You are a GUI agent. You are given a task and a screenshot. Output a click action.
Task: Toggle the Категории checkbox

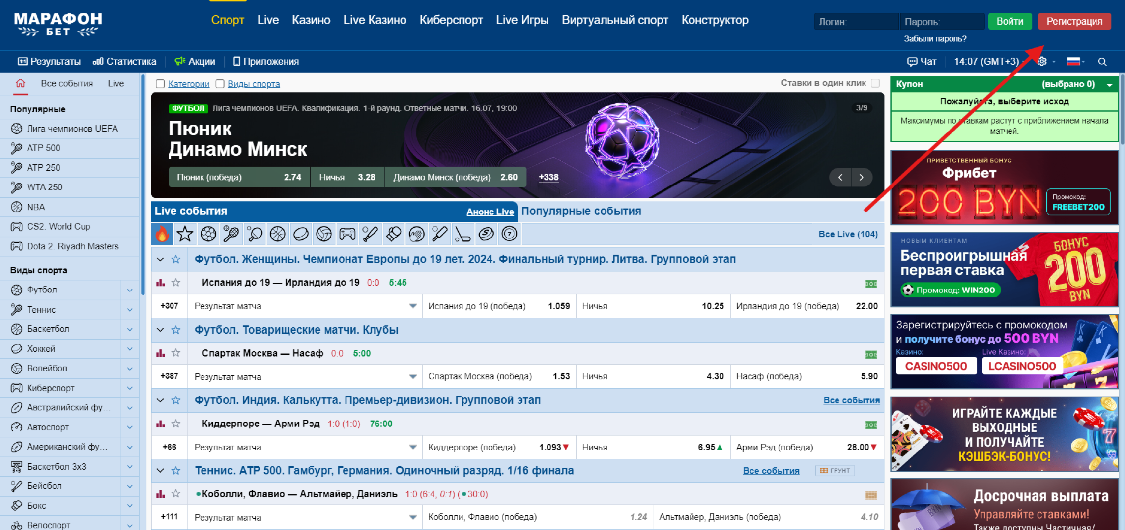[x=160, y=84]
